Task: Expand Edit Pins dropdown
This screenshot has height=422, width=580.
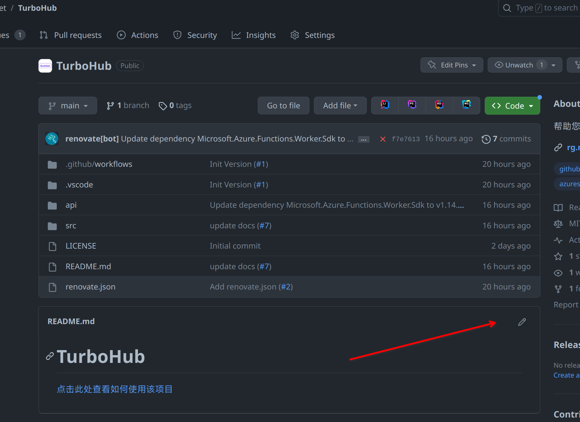Action: (452, 65)
